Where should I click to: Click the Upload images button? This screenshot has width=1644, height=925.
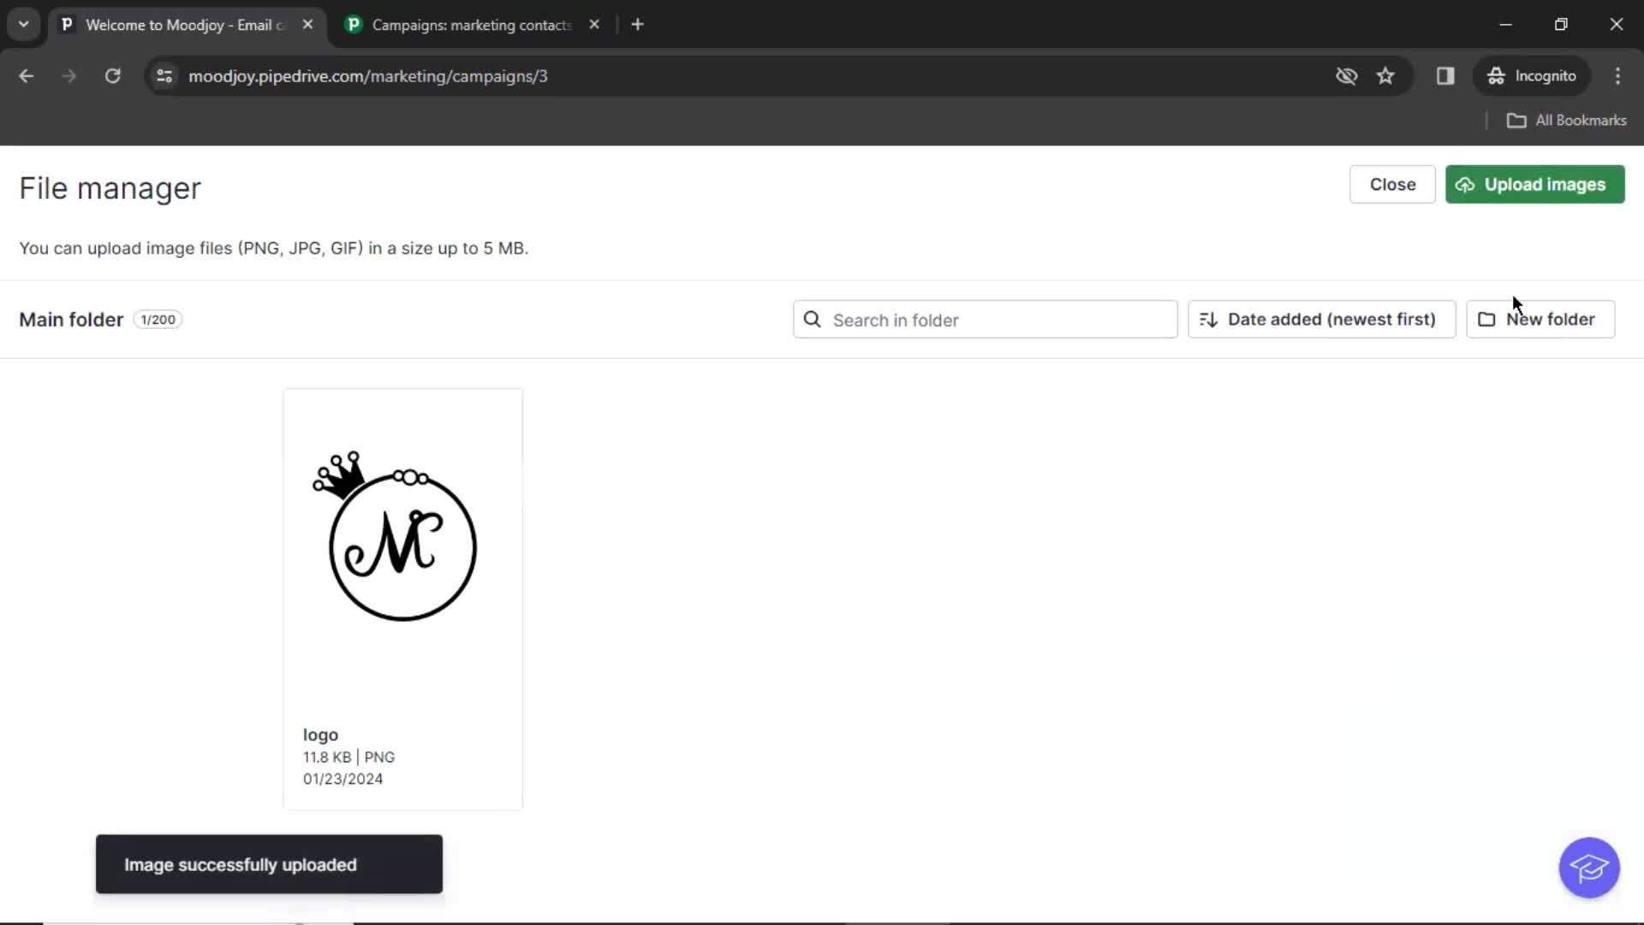(1534, 184)
